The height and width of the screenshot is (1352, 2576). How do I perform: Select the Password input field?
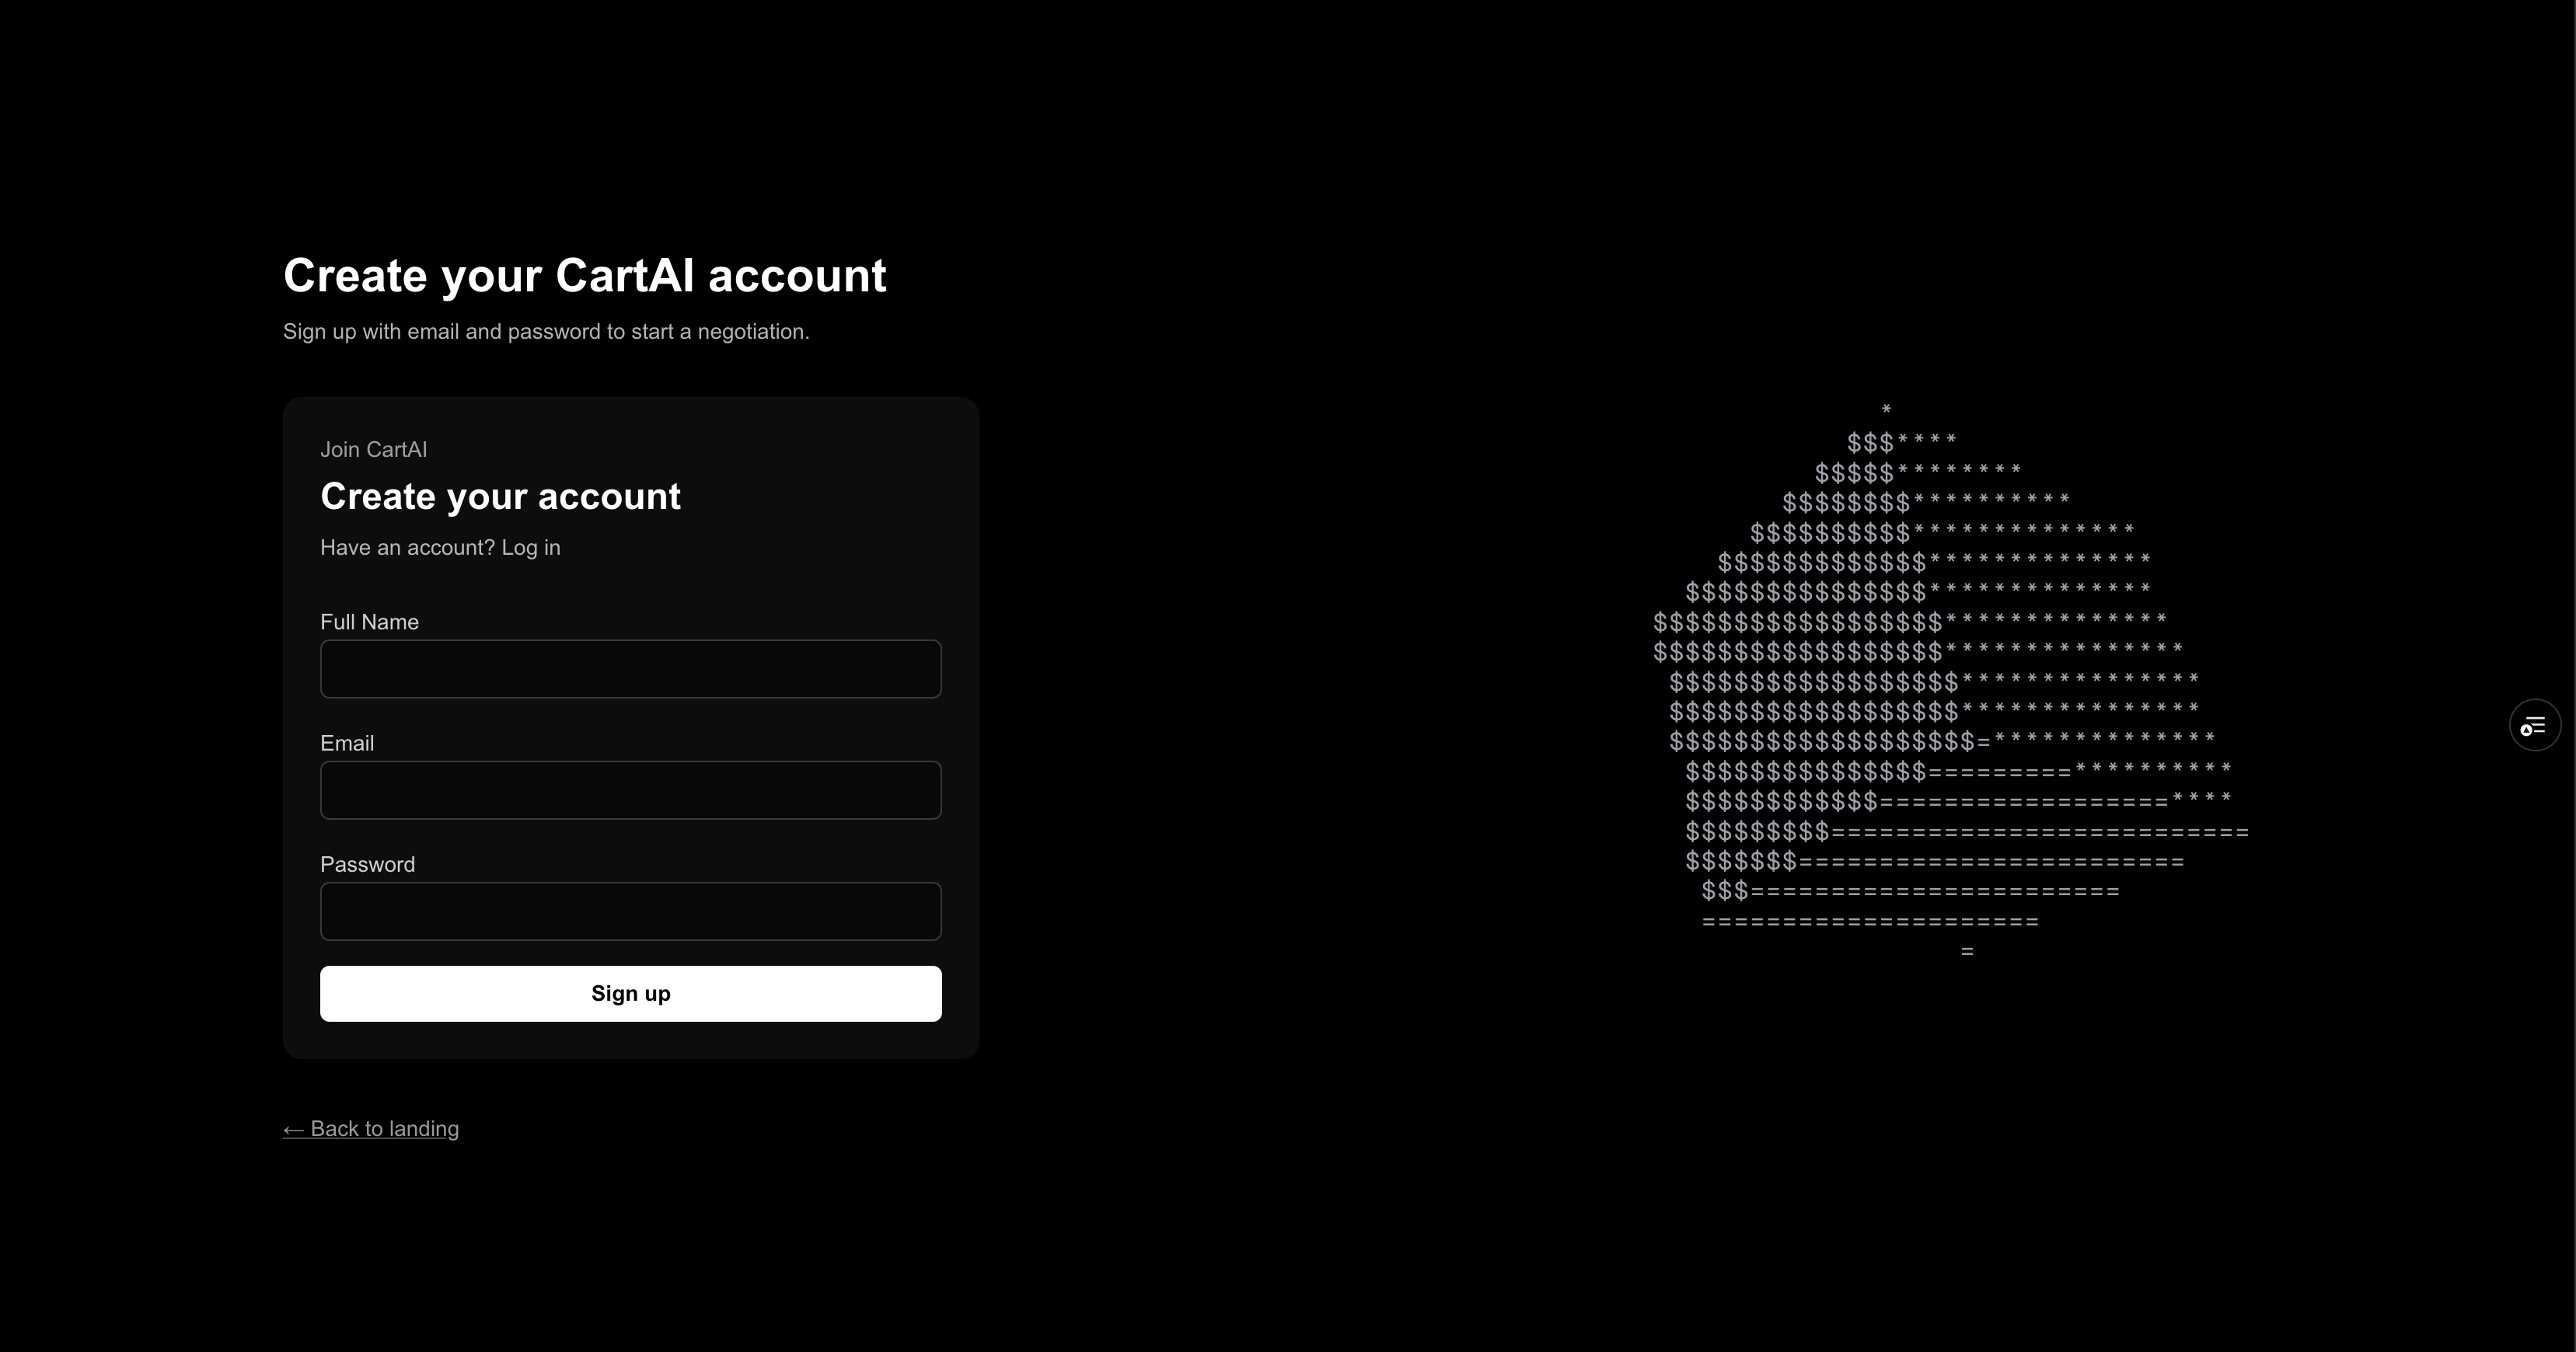tap(630, 911)
